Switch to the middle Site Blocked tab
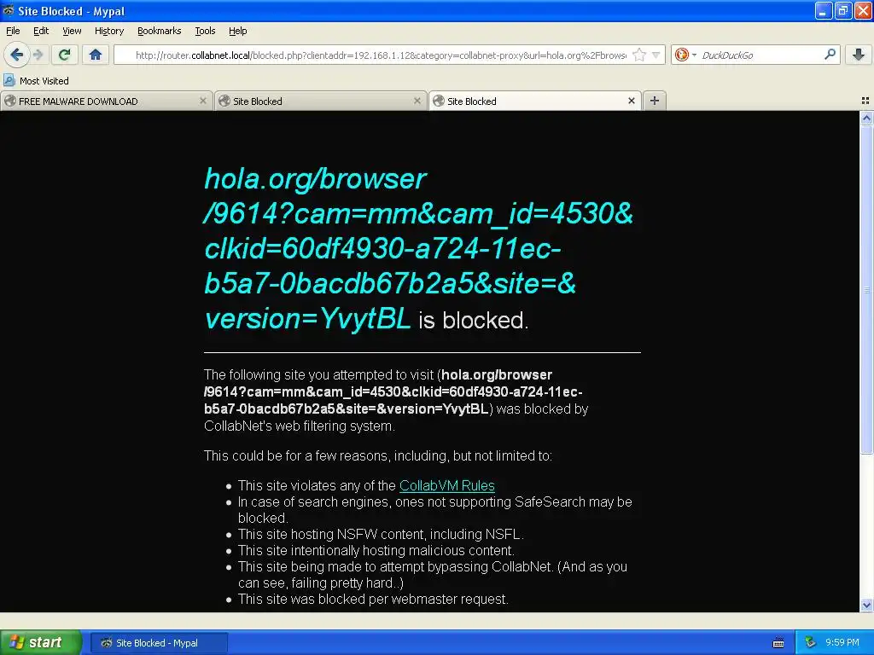 tap(321, 101)
